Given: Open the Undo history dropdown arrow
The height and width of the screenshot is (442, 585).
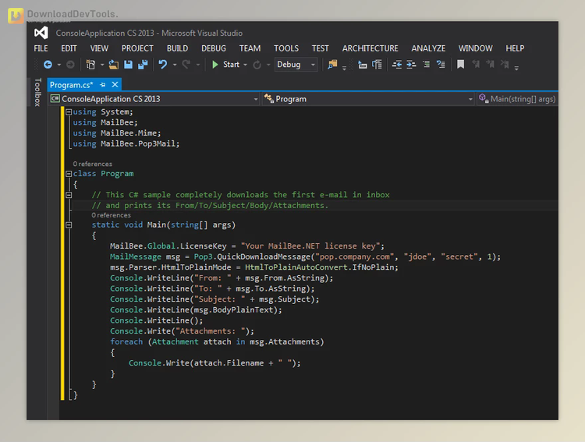Looking at the screenshot, I should [x=174, y=65].
